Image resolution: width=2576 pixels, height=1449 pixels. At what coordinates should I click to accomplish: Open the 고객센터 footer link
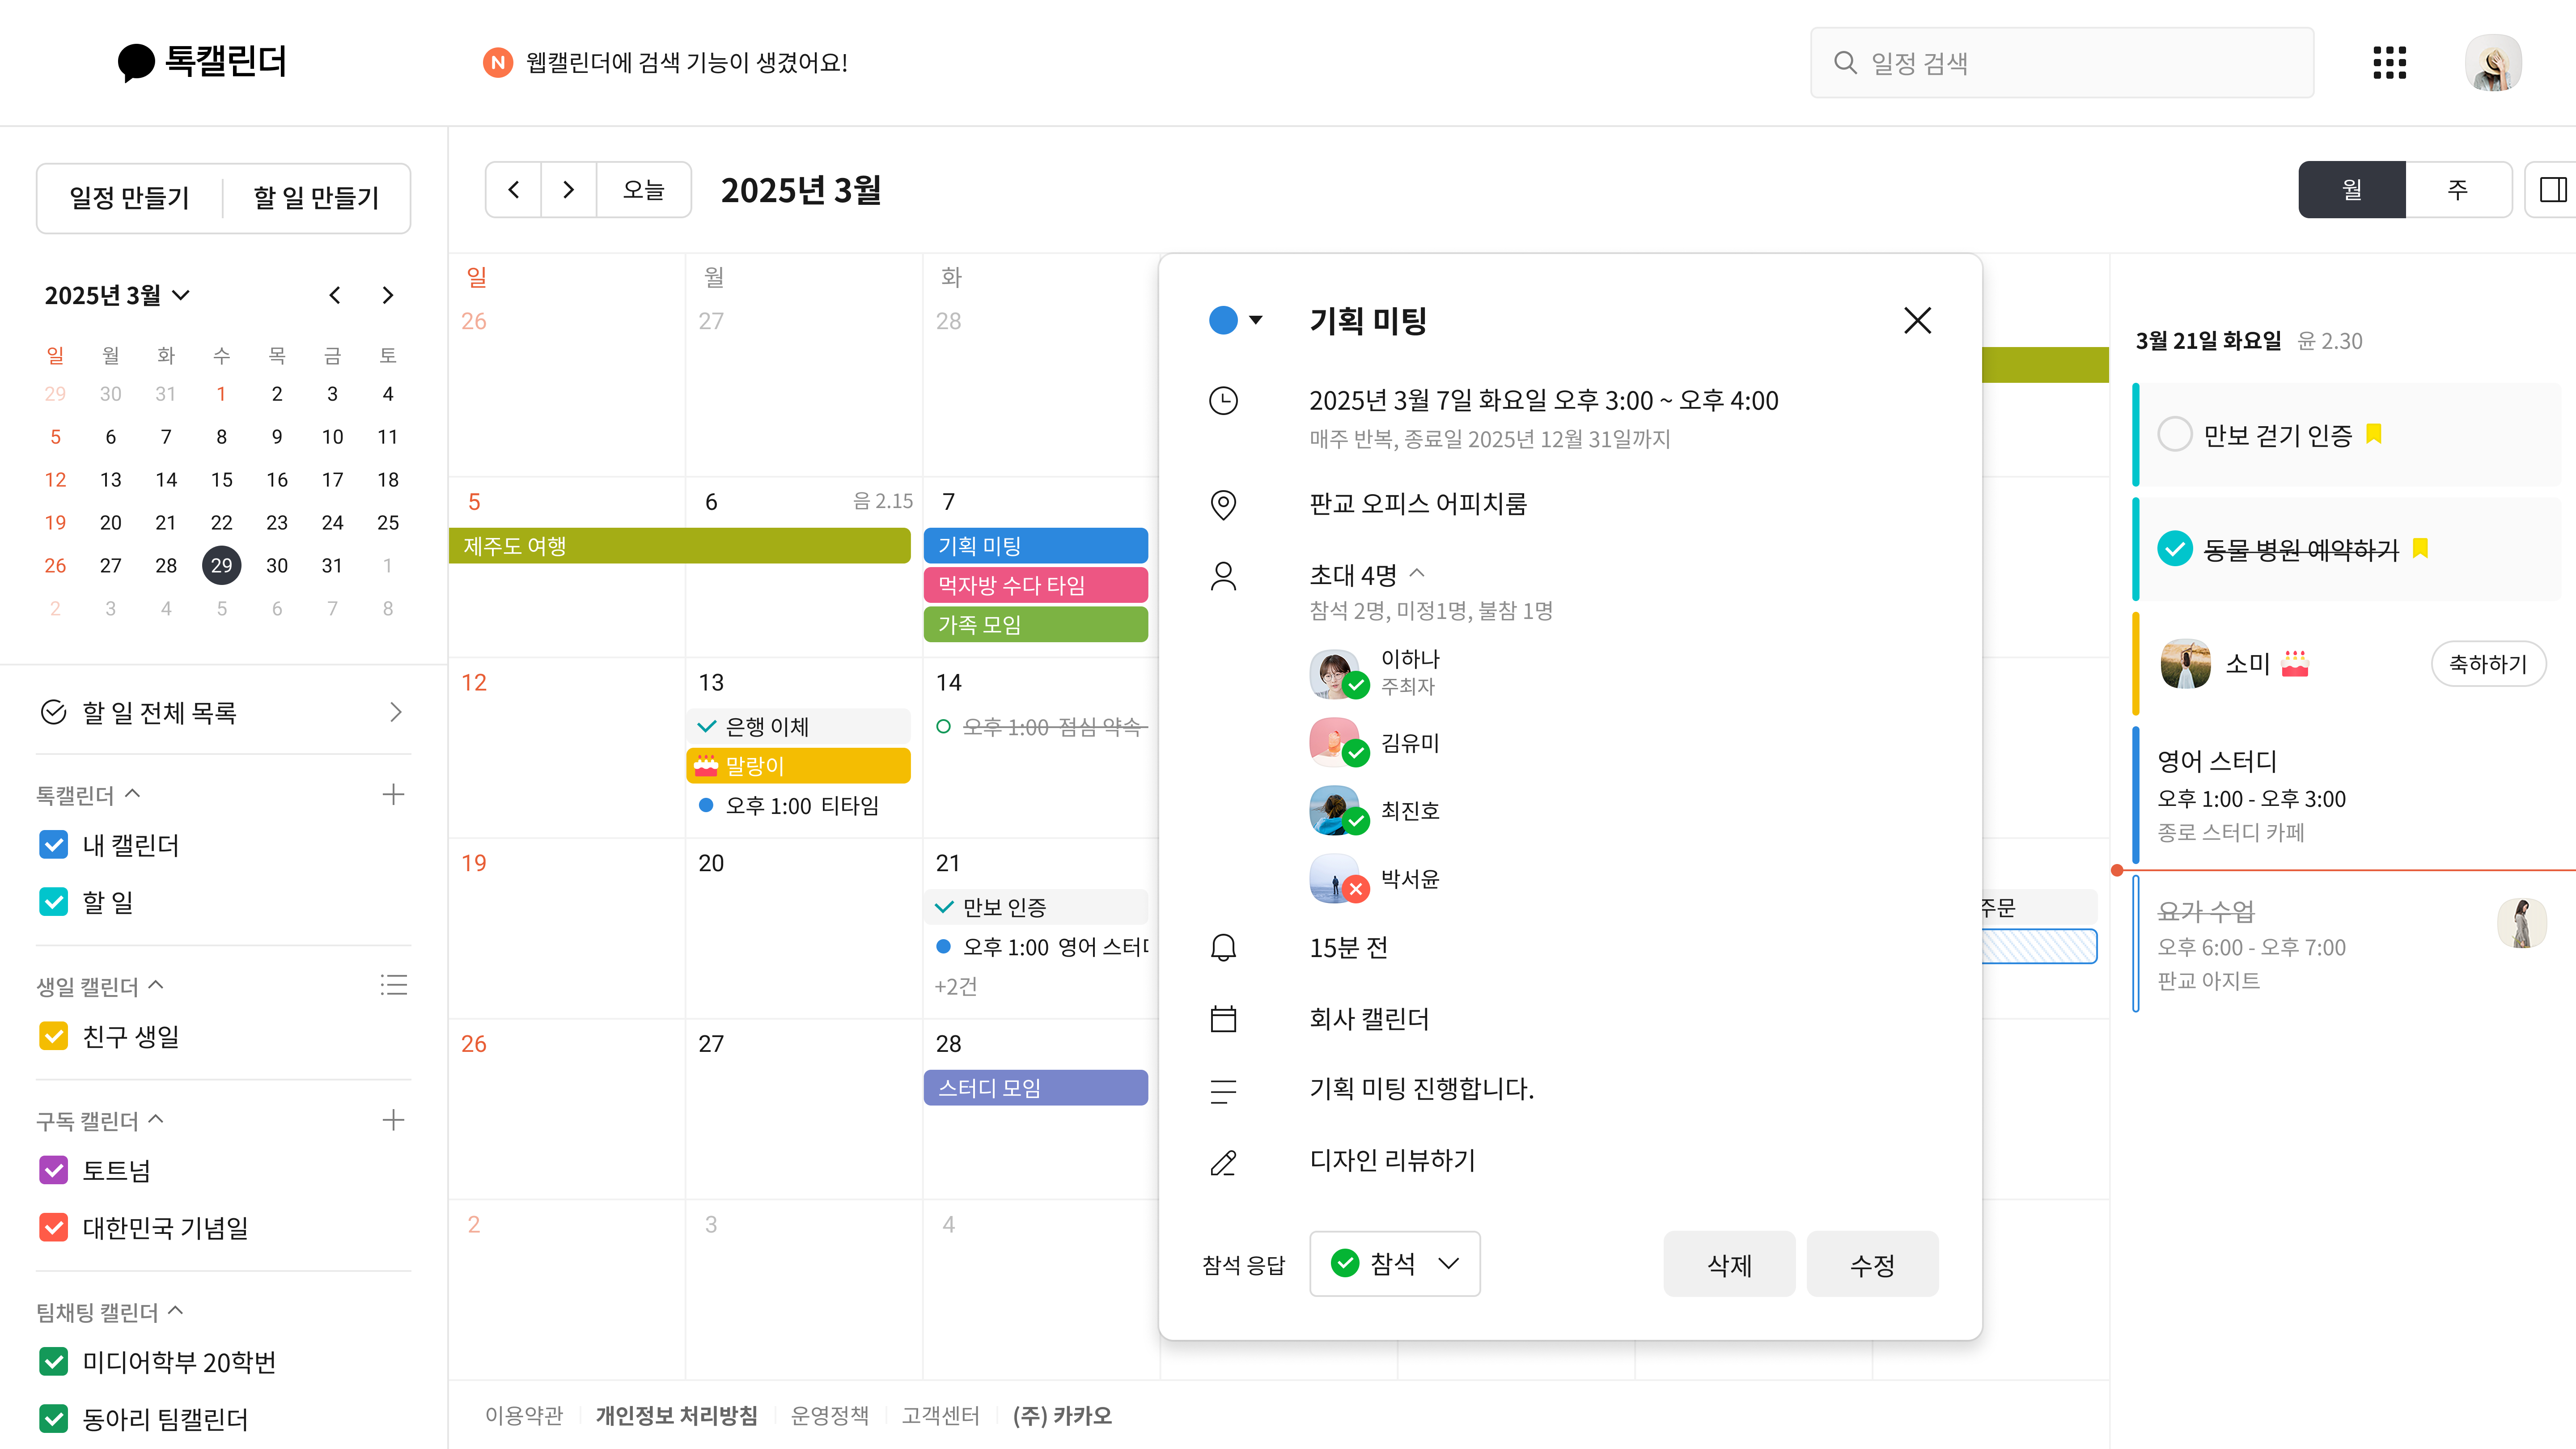[x=941, y=1416]
